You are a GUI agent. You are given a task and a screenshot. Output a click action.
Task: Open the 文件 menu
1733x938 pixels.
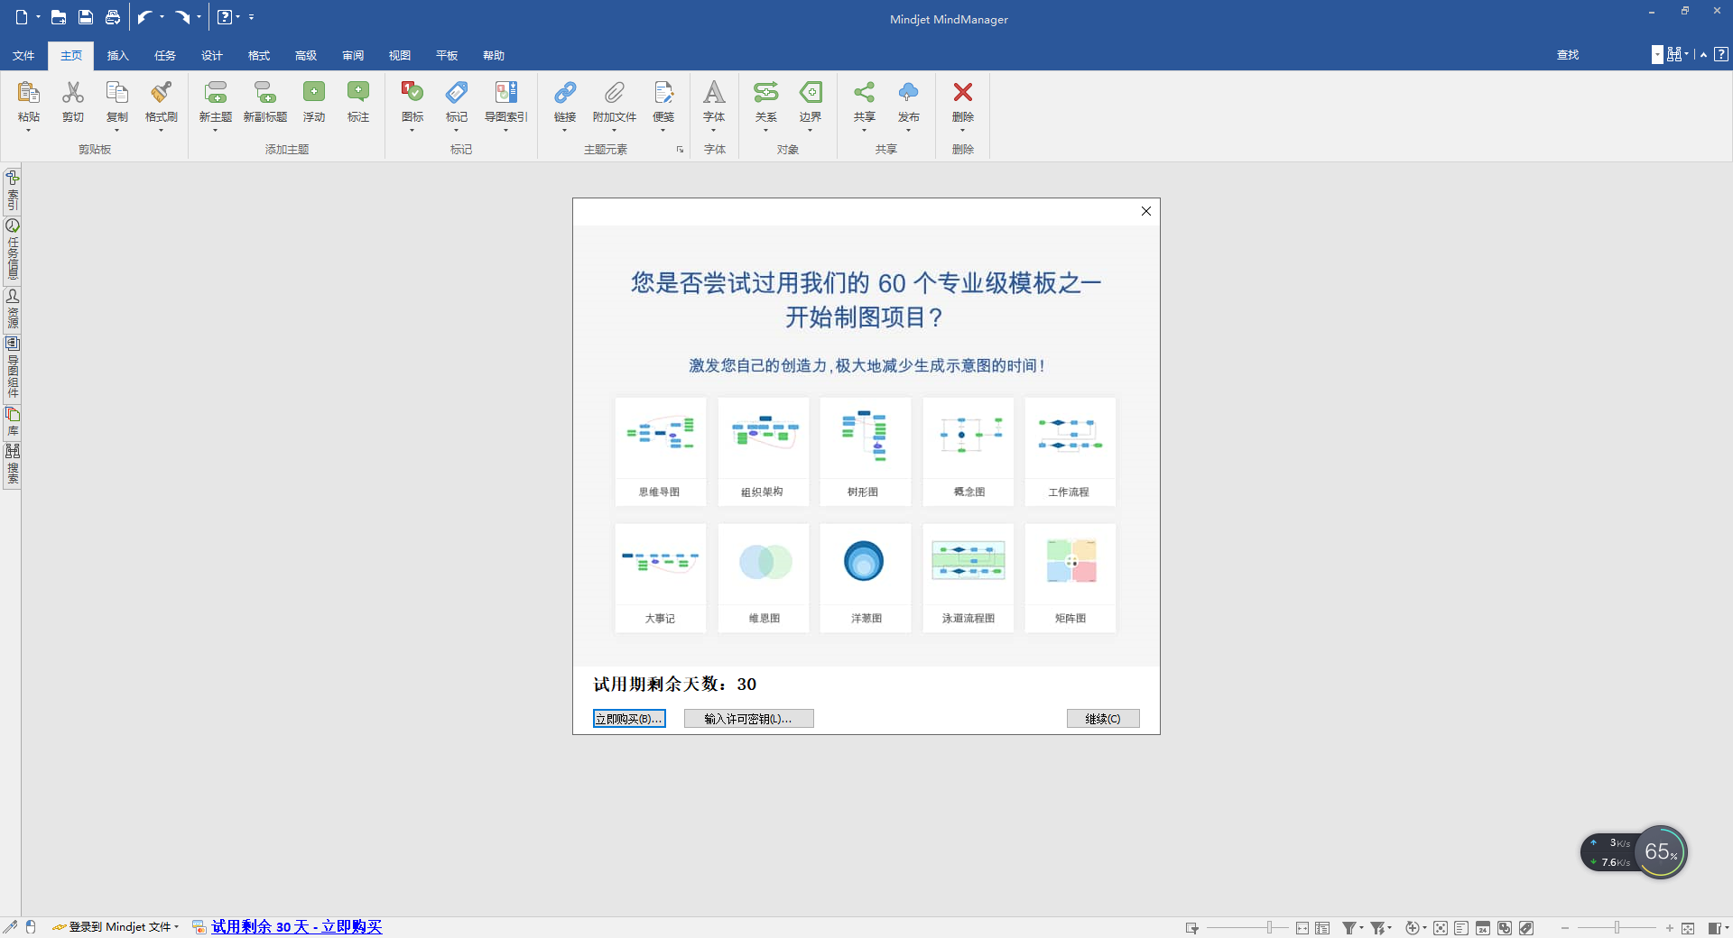point(23,56)
